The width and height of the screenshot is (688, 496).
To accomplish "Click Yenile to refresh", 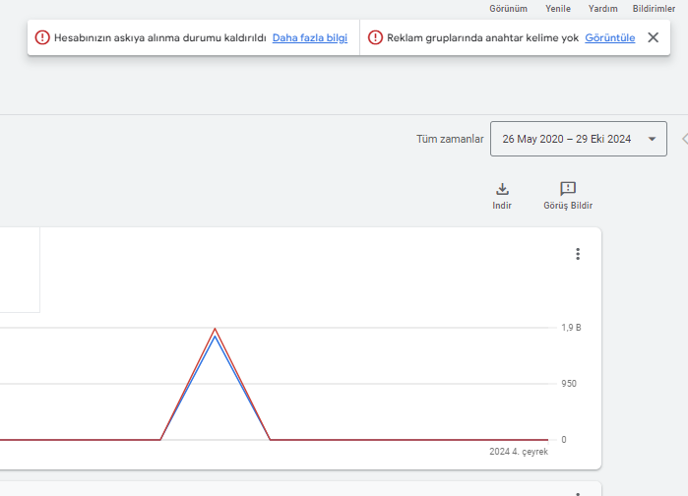I will pyautogui.click(x=558, y=9).
